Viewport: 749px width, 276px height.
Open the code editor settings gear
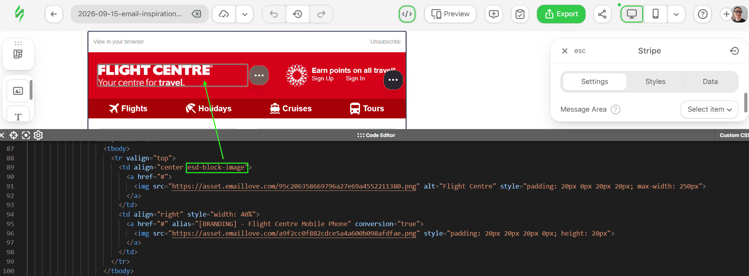pos(38,135)
